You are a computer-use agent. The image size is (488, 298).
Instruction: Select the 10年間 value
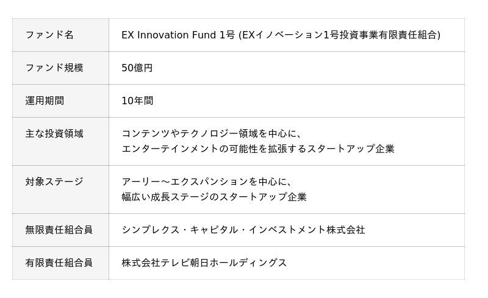137,101
